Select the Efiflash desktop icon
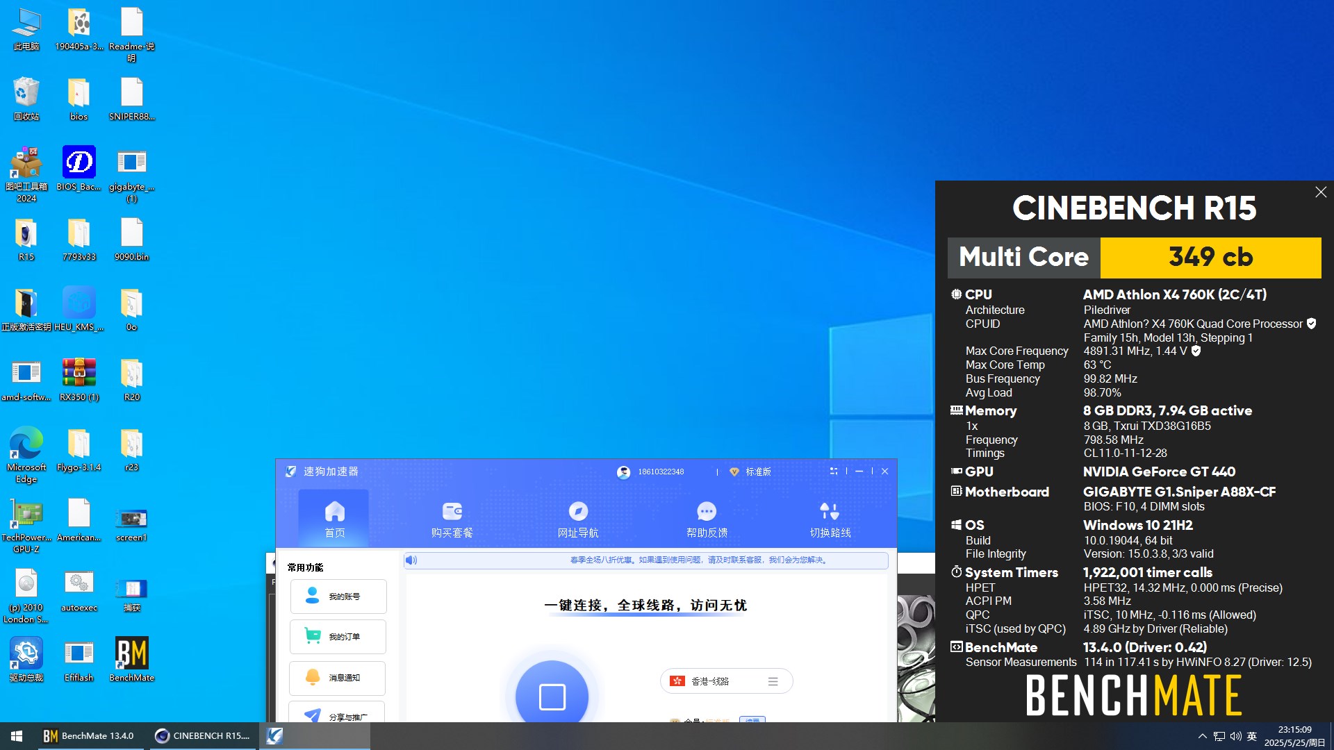 tap(79, 660)
